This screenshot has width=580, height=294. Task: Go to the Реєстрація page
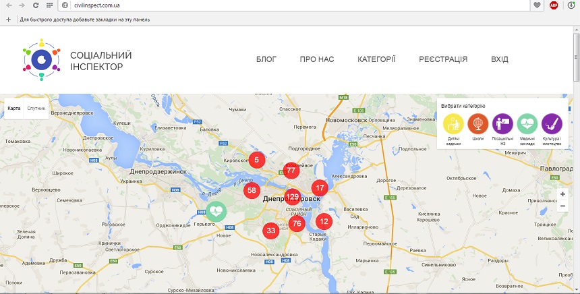coord(442,59)
